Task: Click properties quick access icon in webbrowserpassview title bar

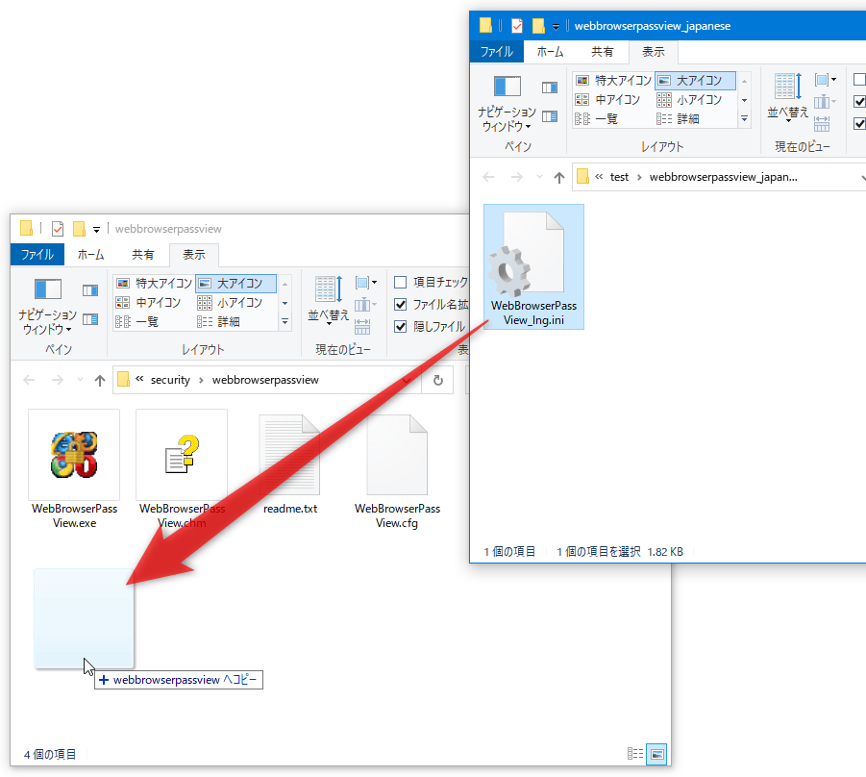Action: coord(58,228)
